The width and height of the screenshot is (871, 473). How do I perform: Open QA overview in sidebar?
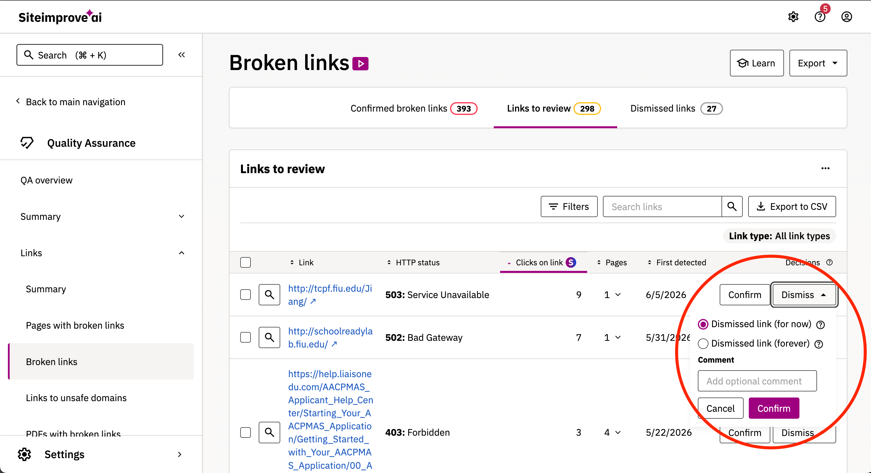(x=46, y=180)
